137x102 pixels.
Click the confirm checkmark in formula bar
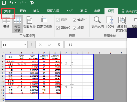(50, 45)
